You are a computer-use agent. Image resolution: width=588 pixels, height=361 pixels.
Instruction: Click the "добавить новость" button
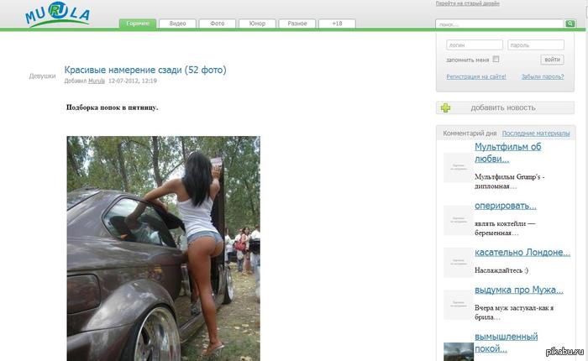505,107
